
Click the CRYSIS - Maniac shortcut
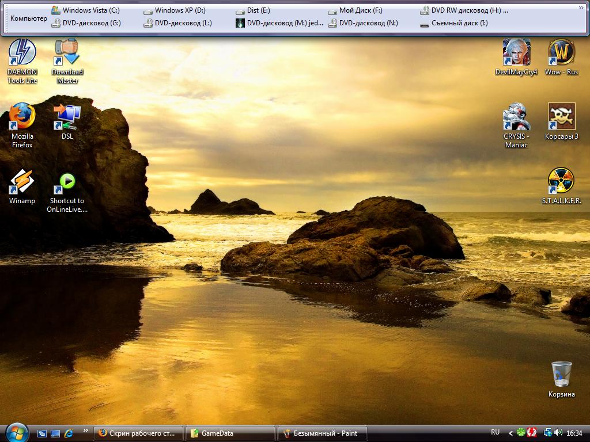(x=516, y=117)
